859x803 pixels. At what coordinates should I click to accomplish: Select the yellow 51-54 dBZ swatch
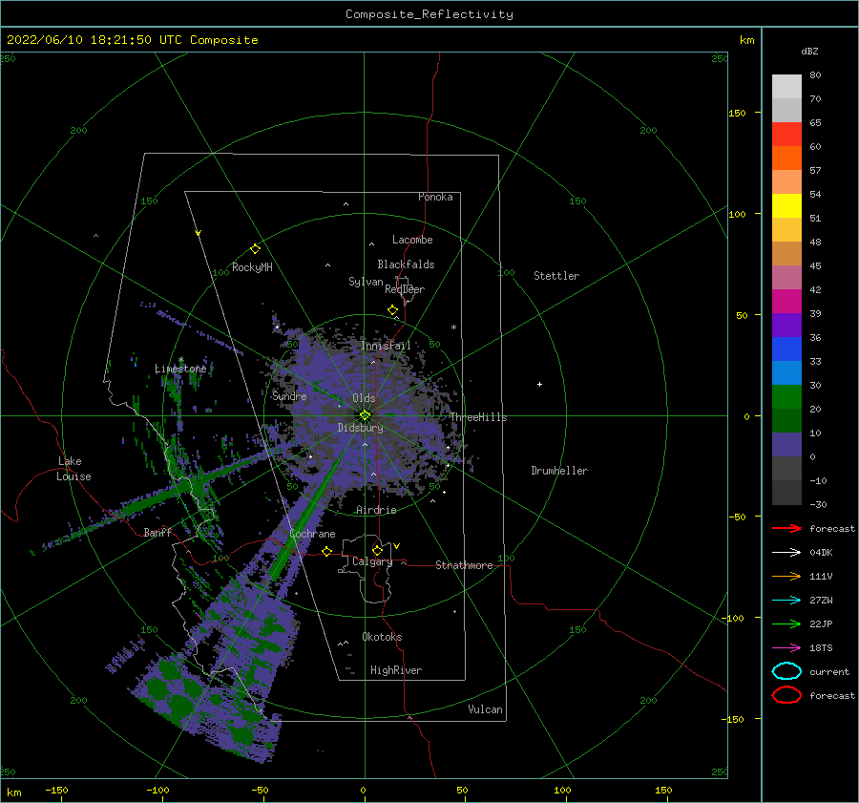pyautogui.click(x=786, y=206)
